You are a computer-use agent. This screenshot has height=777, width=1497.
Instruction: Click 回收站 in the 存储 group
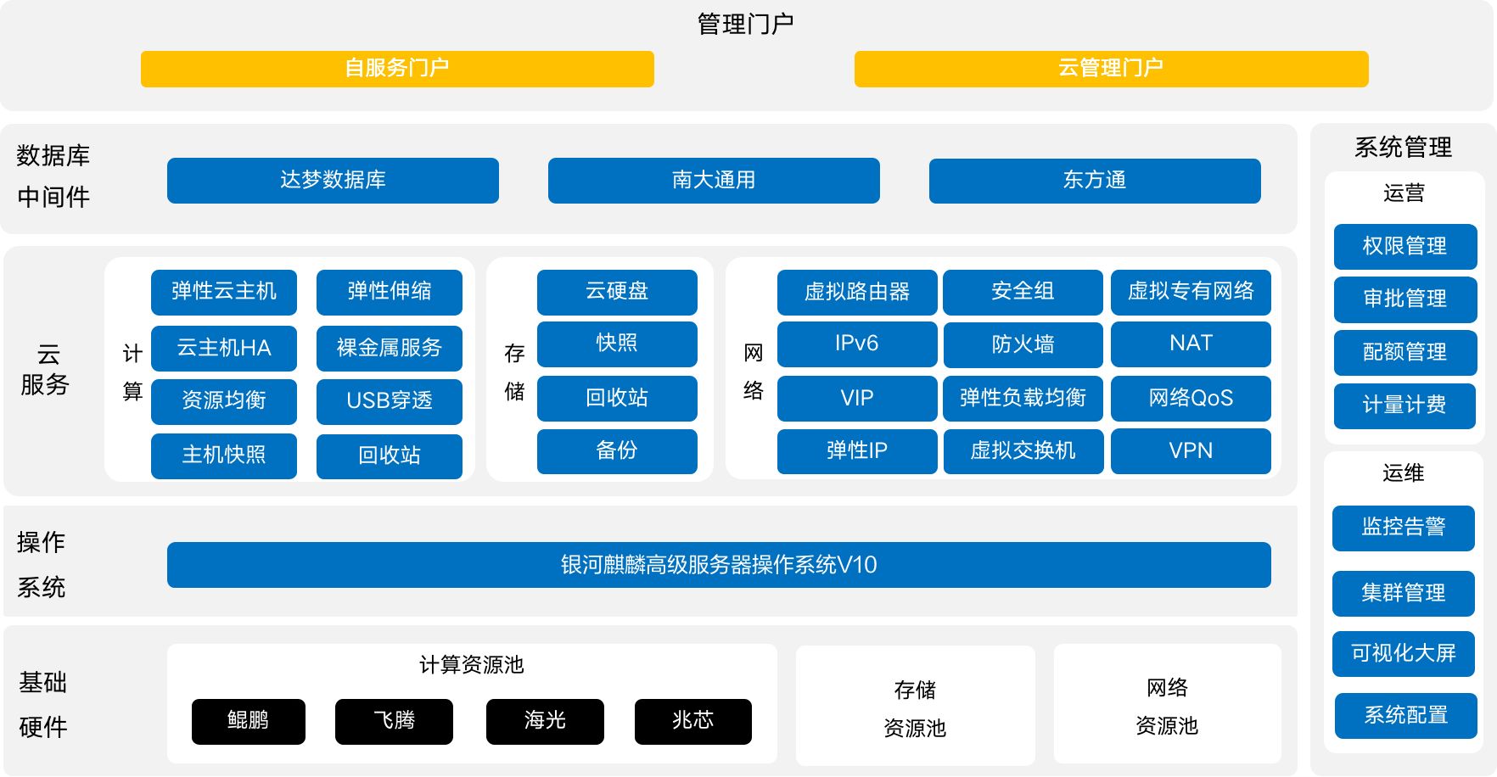[x=617, y=398]
